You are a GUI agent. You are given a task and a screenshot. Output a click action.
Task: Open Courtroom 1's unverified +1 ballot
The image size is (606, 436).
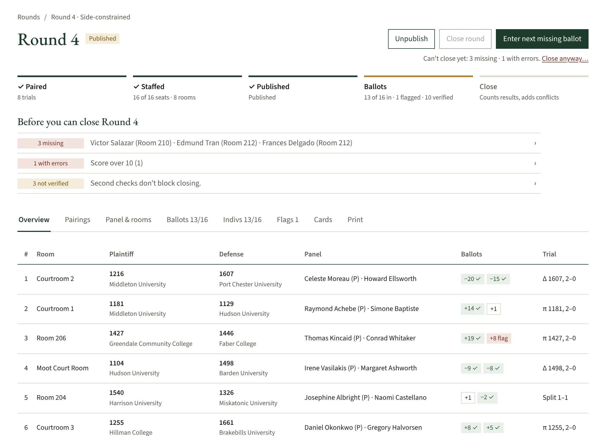pos(493,309)
